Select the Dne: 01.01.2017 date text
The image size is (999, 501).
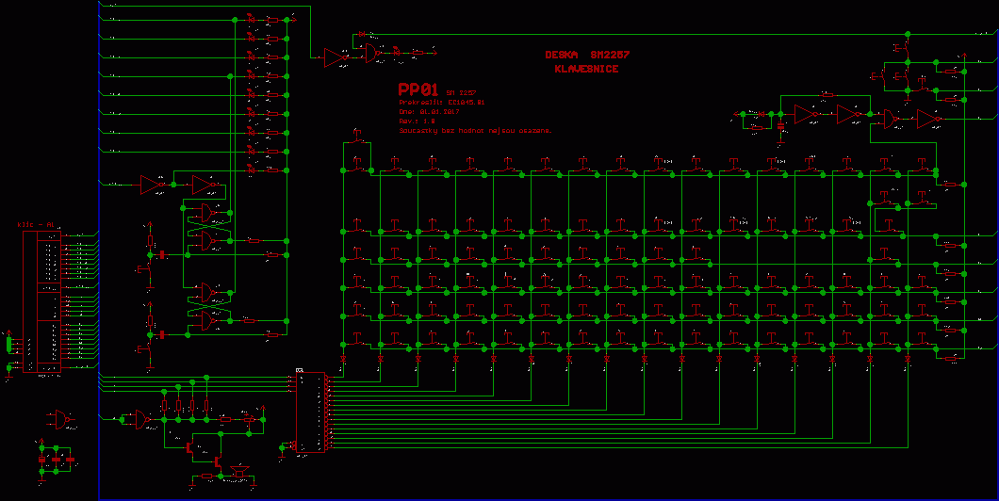(428, 111)
